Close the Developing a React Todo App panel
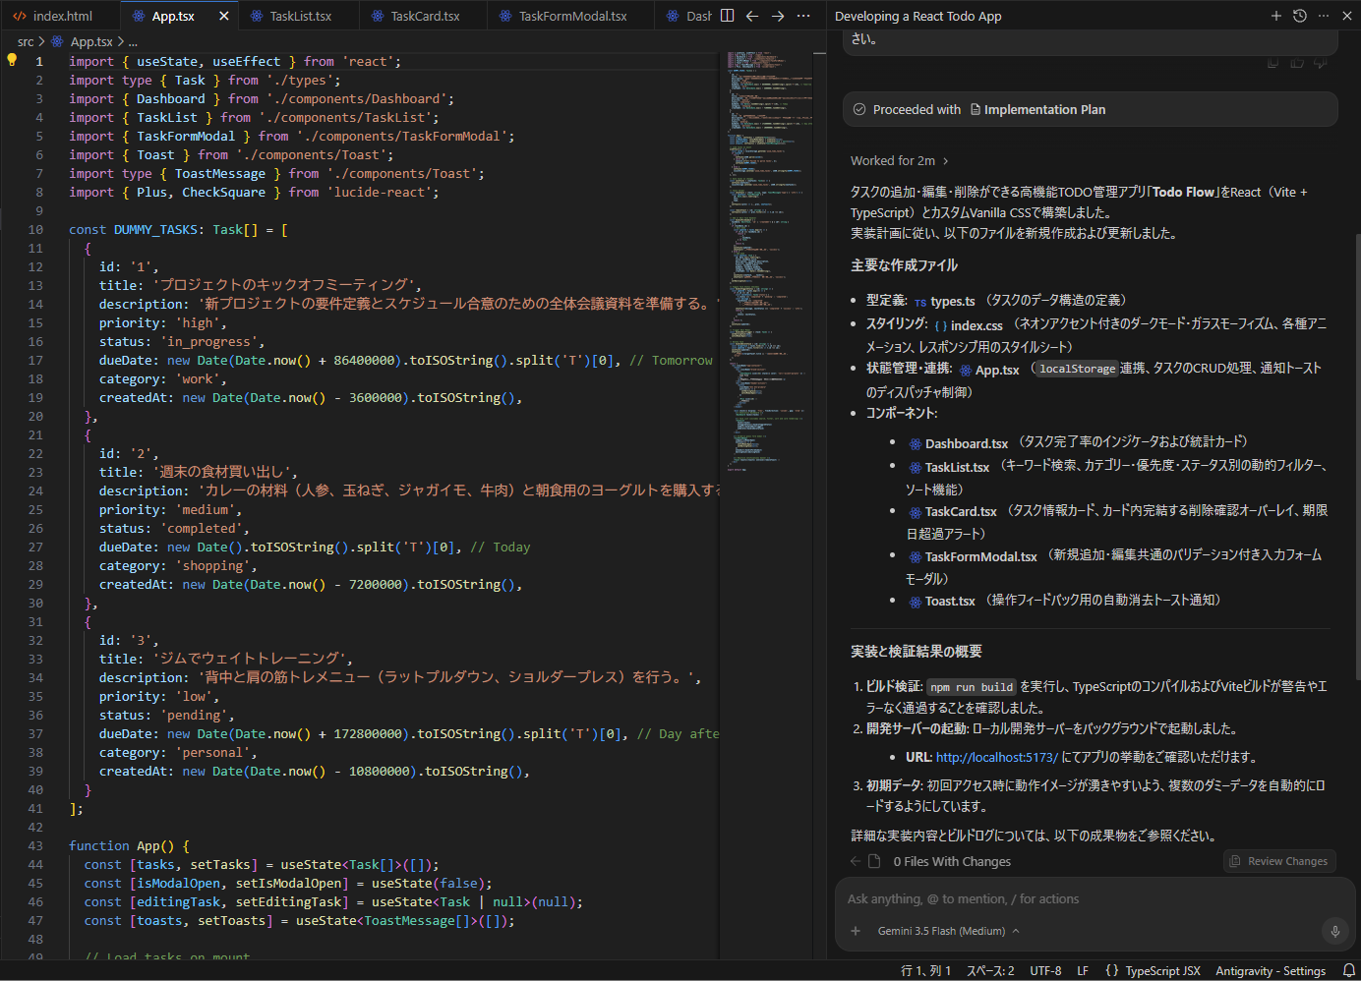The image size is (1361, 981). pos(1347,16)
